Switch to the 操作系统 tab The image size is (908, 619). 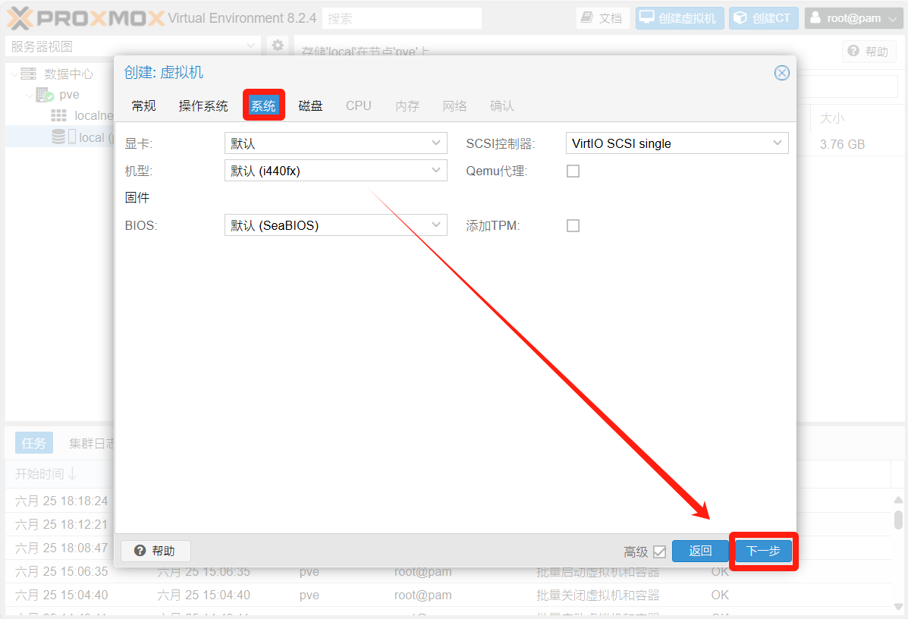click(203, 106)
